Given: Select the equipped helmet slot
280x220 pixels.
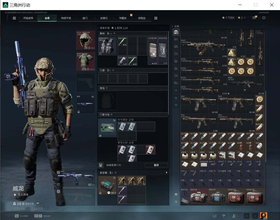Looking at the screenshot, I should pyautogui.click(x=86, y=40).
